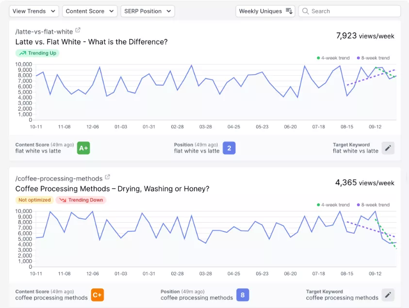Edit coffee processing methods keyword via pencil icon
Image resolution: width=409 pixels, height=308 pixels.
pyautogui.click(x=388, y=295)
